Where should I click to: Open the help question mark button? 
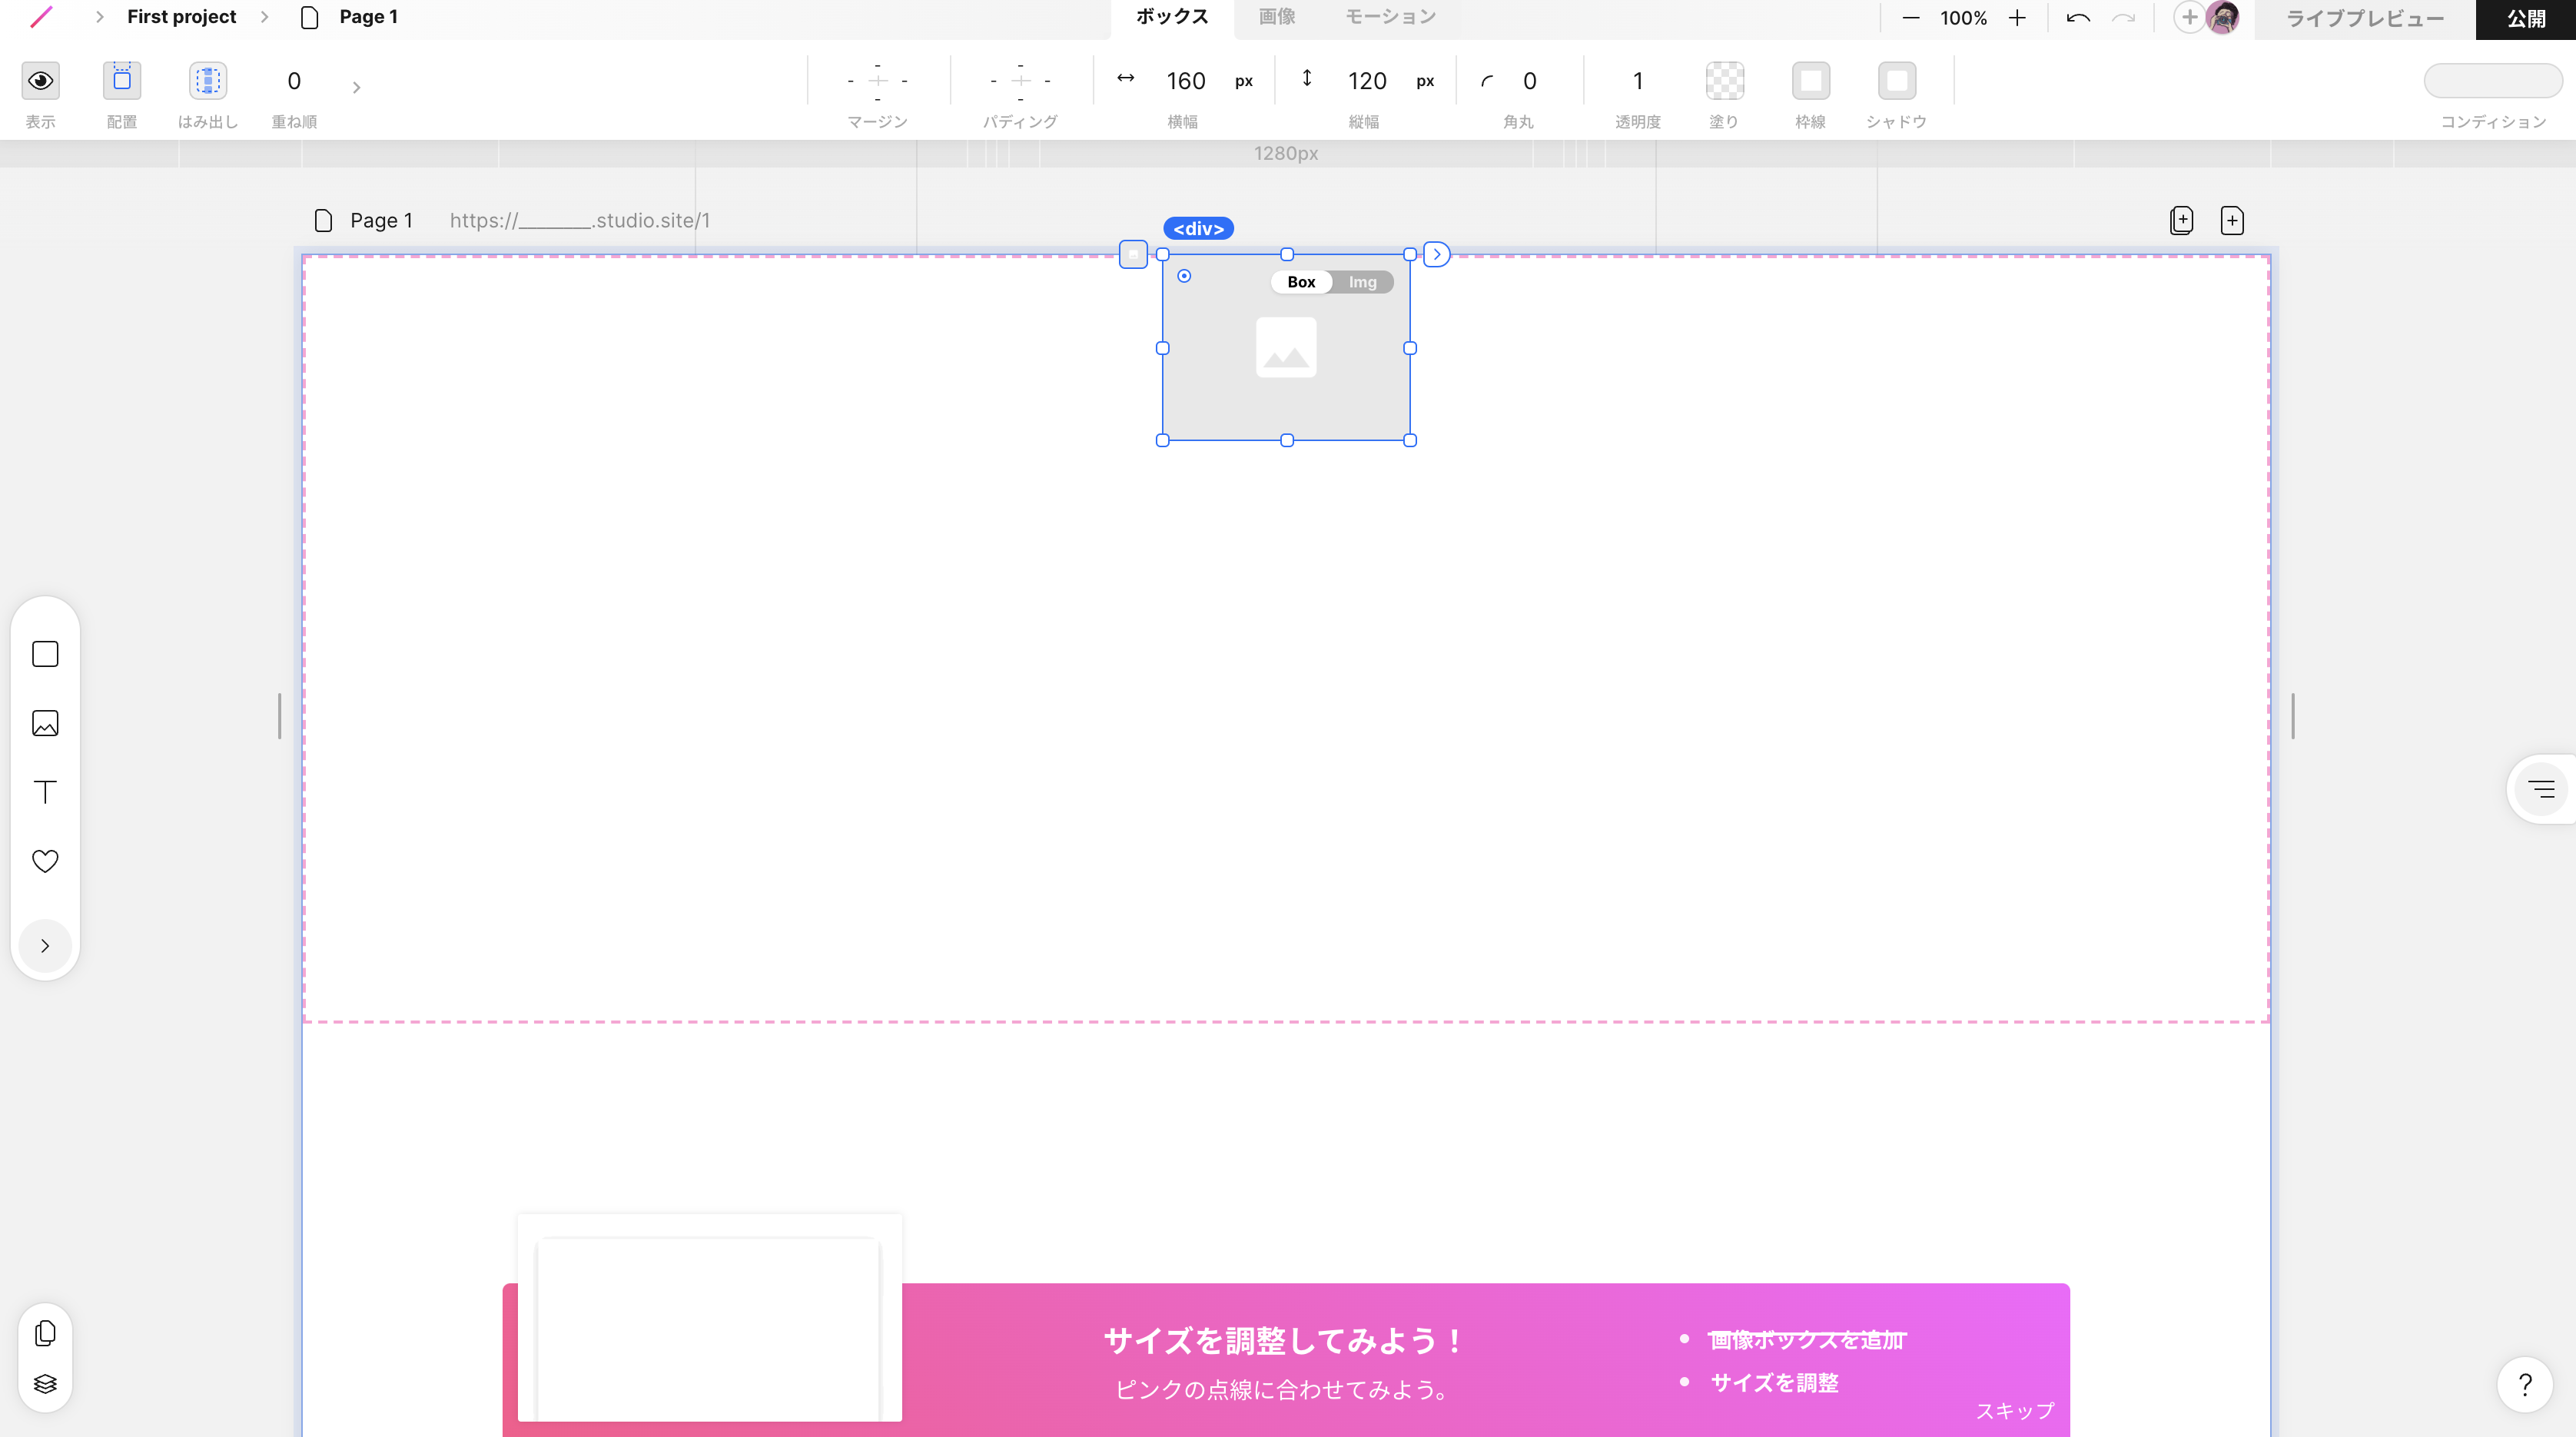2524,1385
